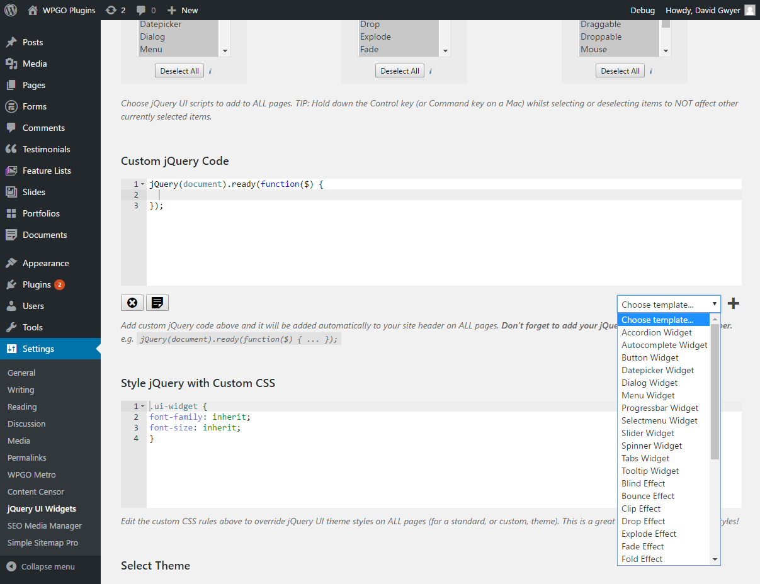The width and height of the screenshot is (760, 584).
Task: Choose Datepicker Widget template option
Action: (x=657, y=370)
